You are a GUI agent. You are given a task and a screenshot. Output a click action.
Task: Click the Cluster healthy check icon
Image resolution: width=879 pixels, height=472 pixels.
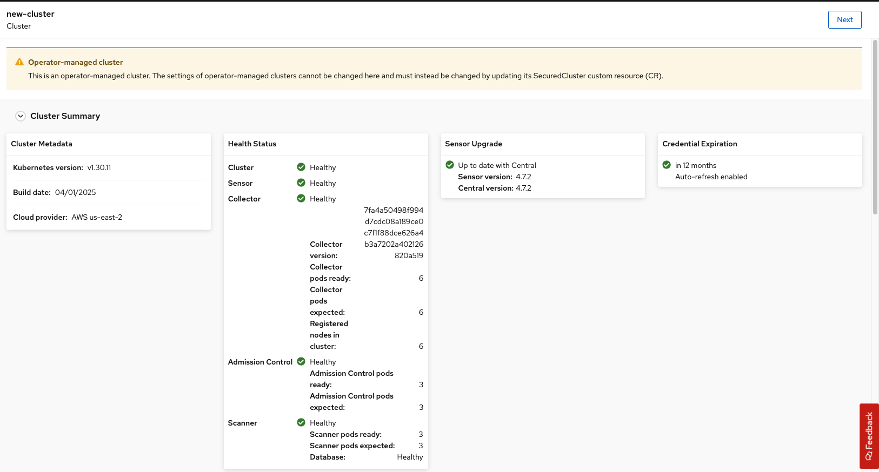pyautogui.click(x=301, y=167)
